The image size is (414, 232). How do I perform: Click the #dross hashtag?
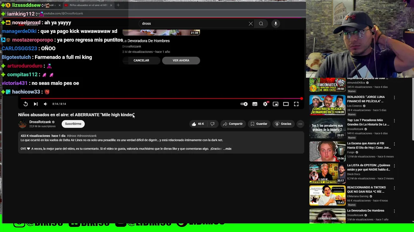pos(71,136)
